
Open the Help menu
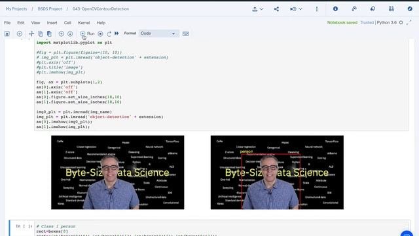point(101,23)
